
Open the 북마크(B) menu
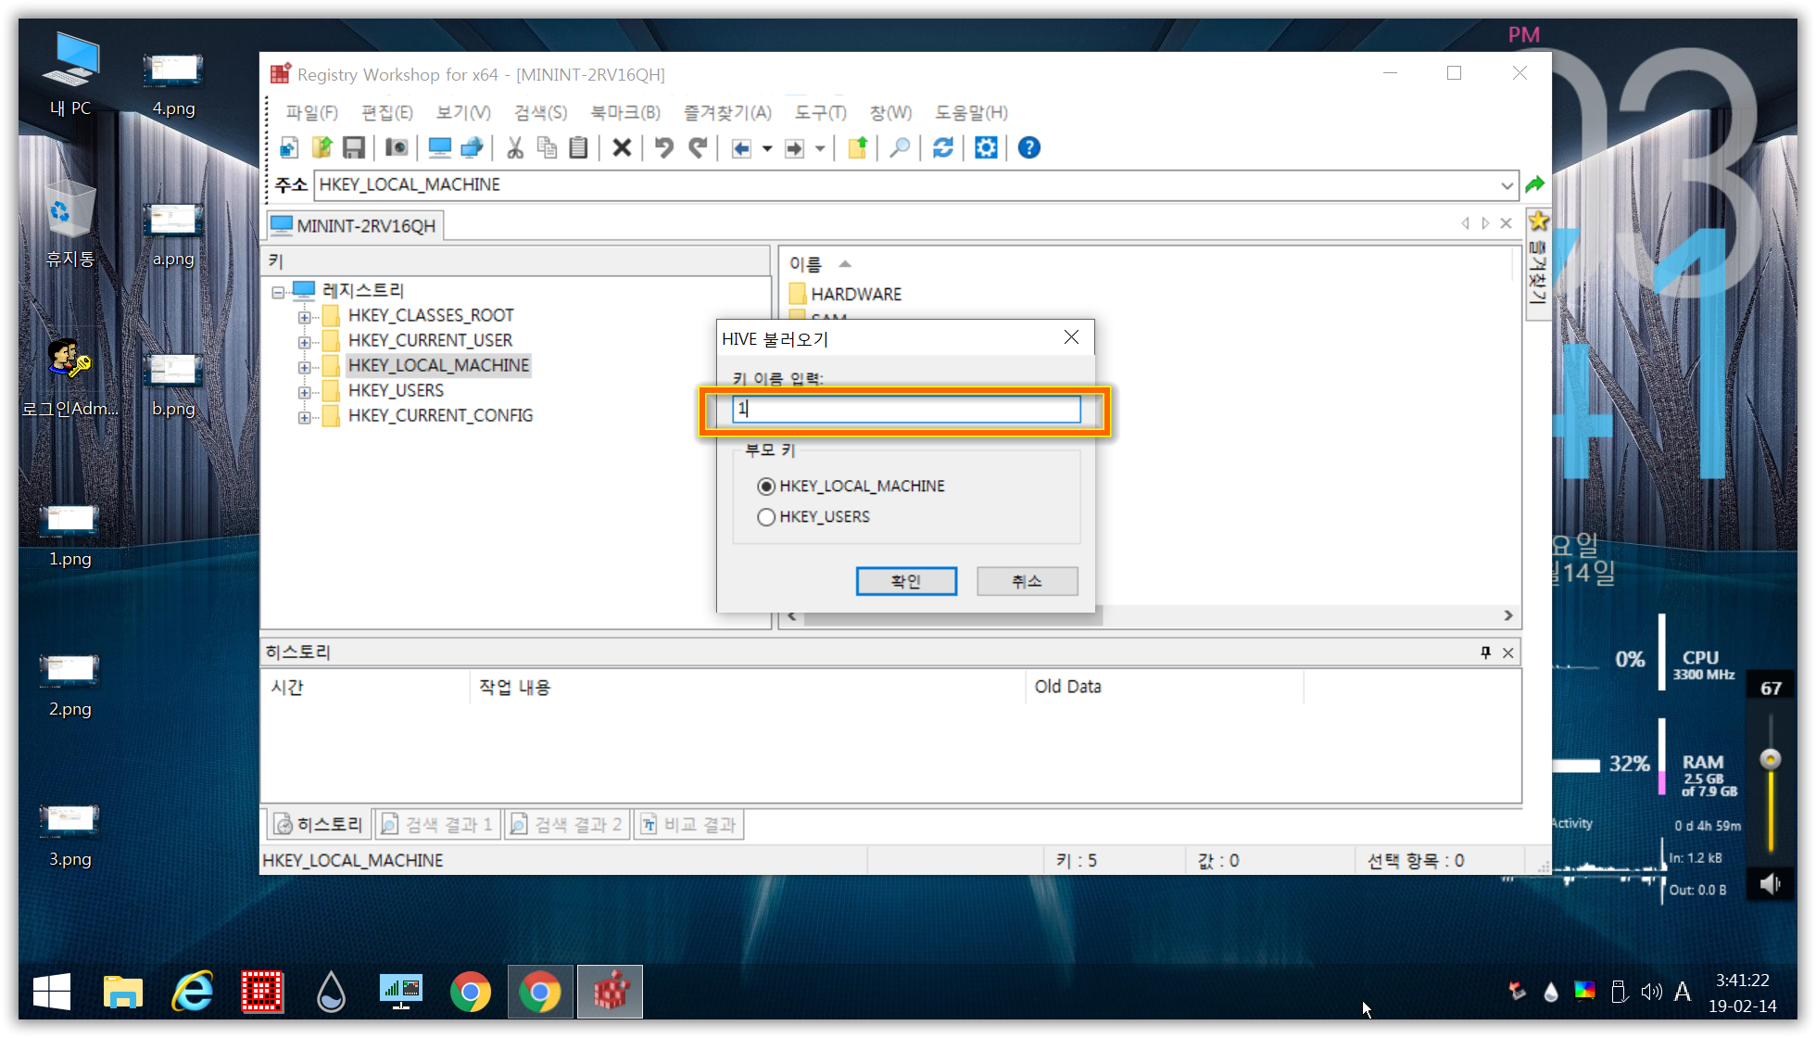coord(626,112)
